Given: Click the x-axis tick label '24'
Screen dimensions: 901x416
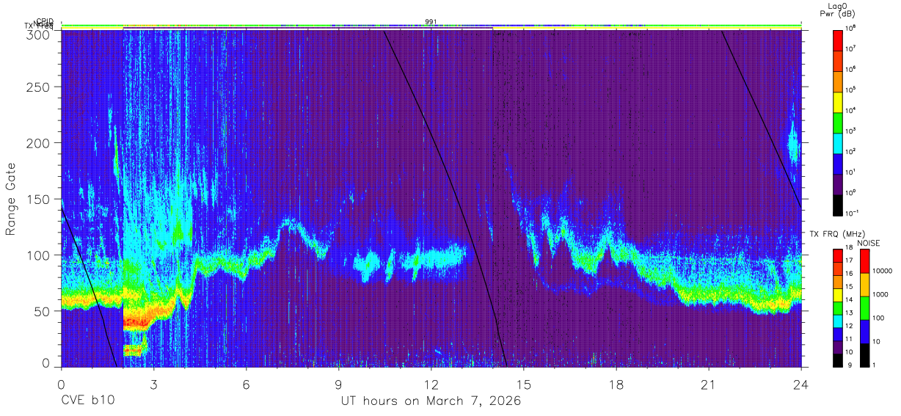Looking at the screenshot, I should (x=801, y=384).
